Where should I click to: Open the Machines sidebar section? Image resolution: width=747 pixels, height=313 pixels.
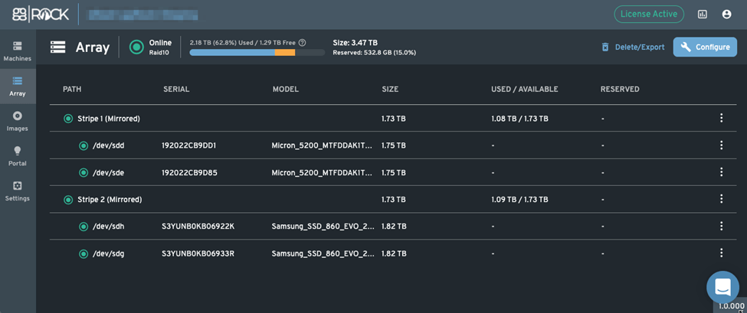[17, 51]
